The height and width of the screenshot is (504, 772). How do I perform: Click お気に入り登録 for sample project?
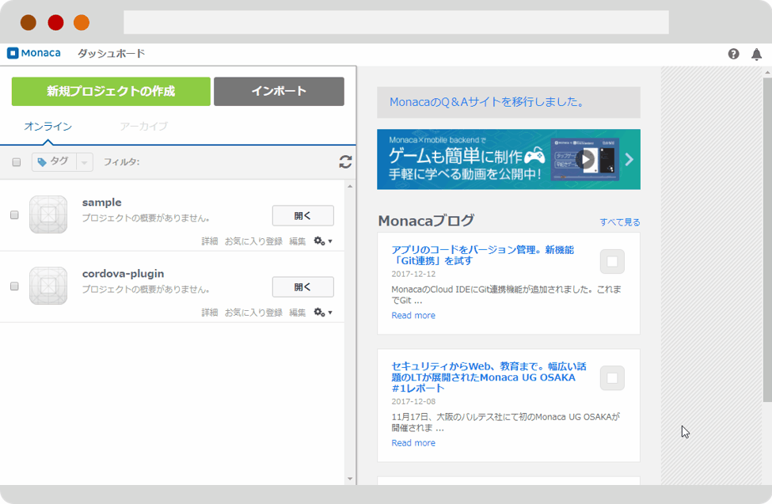point(253,241)
